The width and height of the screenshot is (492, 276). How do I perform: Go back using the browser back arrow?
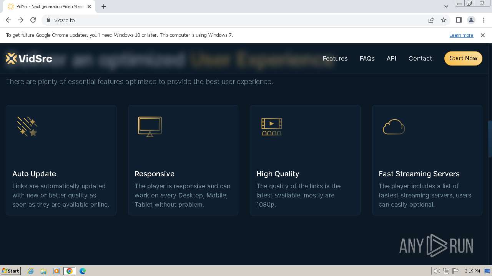(8, 20)
